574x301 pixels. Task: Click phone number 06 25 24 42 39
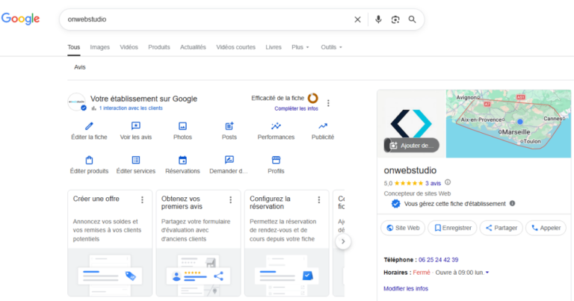pyautogui.click(x=438, y=260)
